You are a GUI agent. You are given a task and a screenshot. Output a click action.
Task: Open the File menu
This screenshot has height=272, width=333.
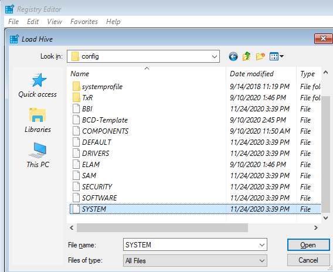tap(13, 22)
